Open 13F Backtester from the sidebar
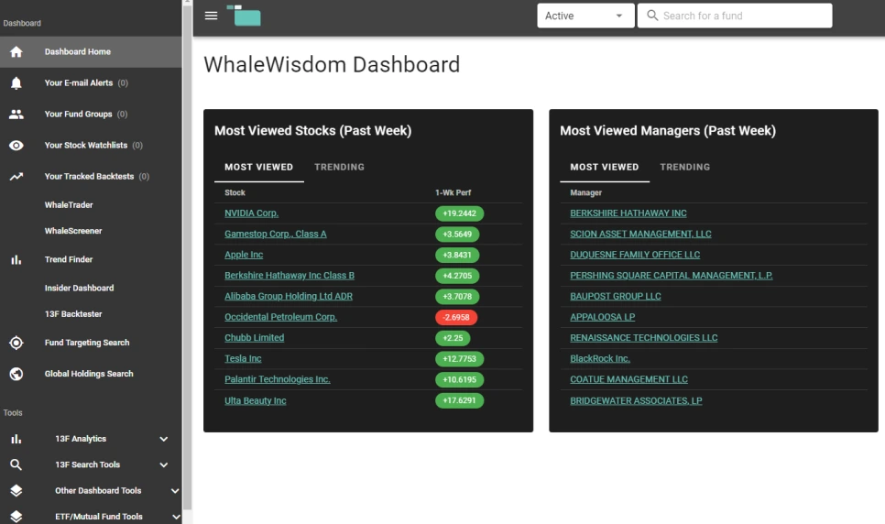This screenshot has width=885, height=524. coord(73,314)
